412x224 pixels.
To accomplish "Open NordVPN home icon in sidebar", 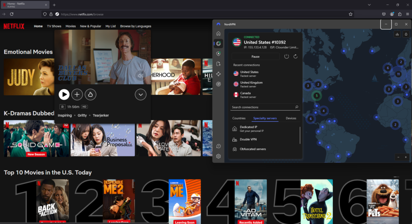I will [x=218, y=34].
